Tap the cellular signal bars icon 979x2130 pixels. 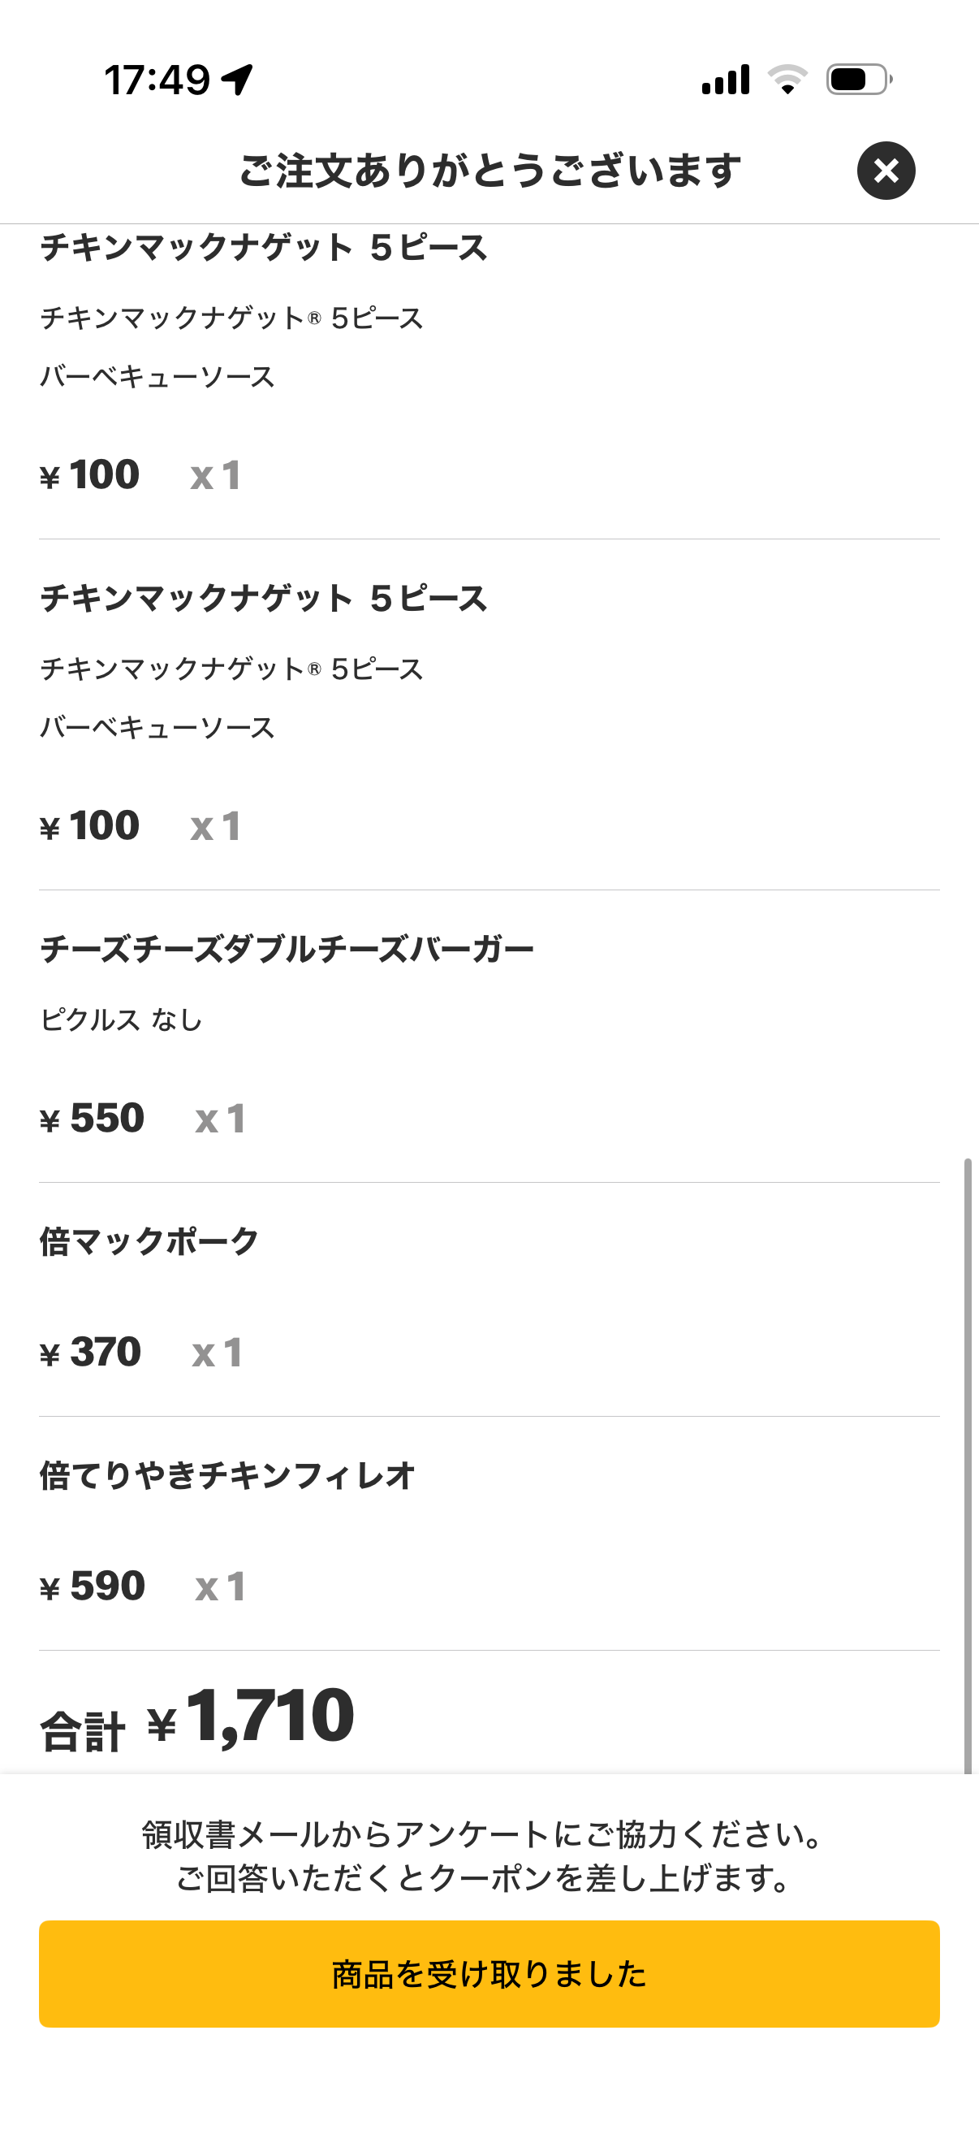click(726, 80)
